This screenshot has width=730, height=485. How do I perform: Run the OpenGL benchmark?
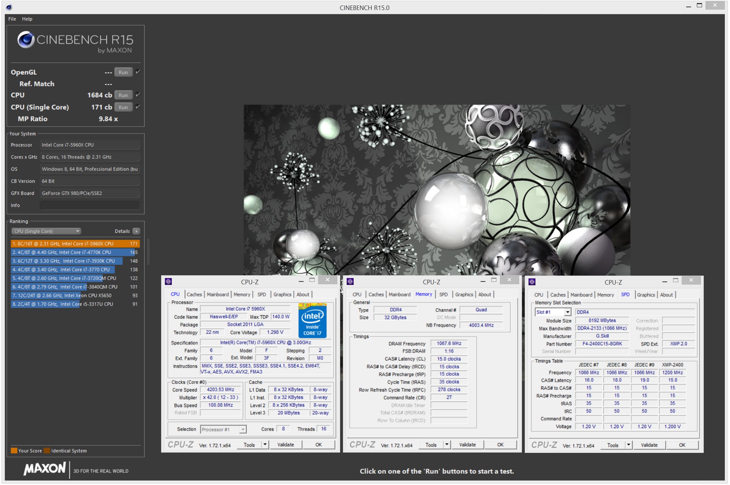(x=123, y=72)
